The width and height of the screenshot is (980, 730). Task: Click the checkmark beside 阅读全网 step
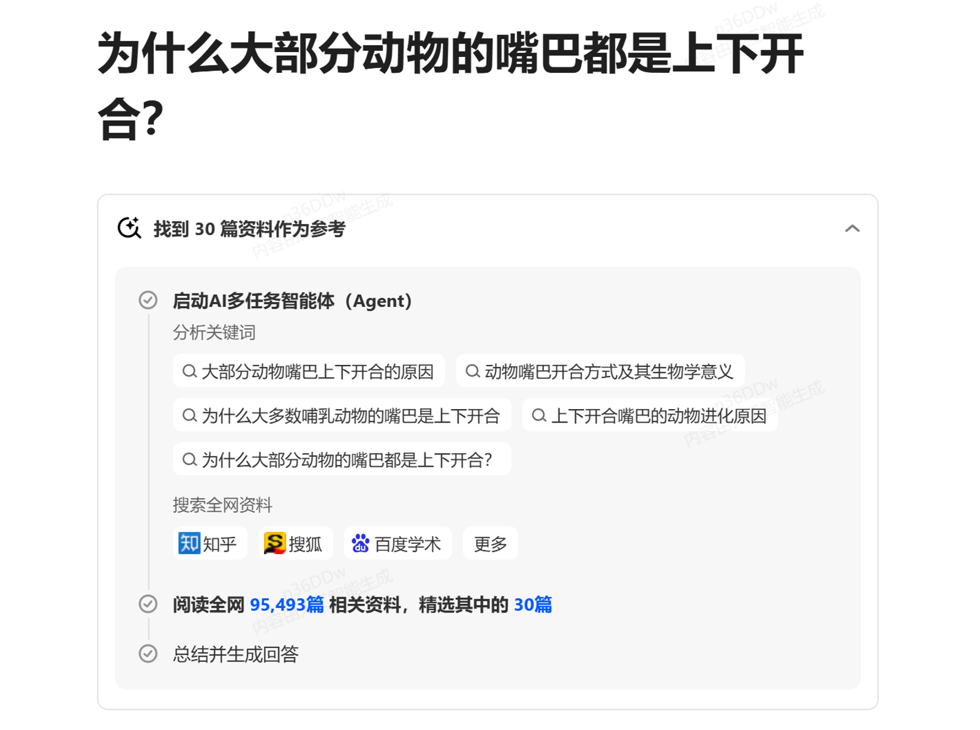click(148, 604)
